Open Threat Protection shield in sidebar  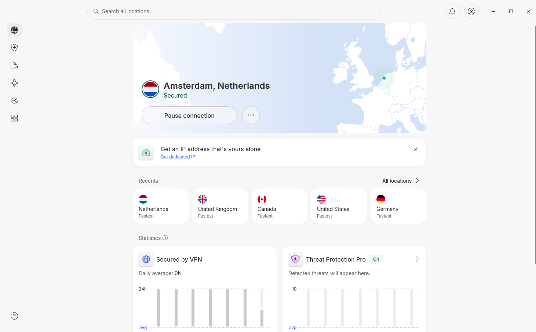[14, 48]
